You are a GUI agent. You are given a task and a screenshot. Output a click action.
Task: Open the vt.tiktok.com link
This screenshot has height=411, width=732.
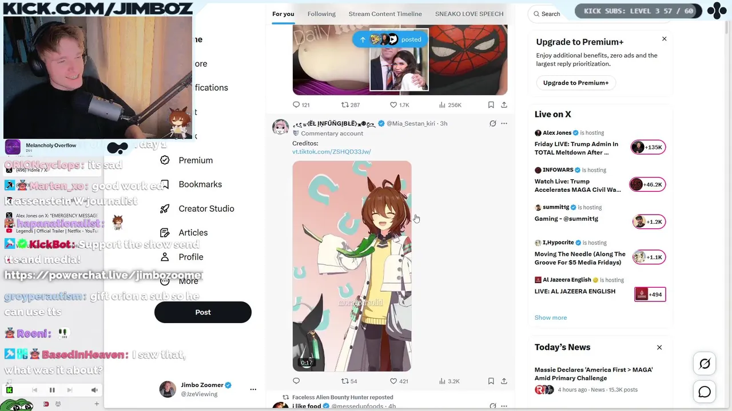(332, 152)
